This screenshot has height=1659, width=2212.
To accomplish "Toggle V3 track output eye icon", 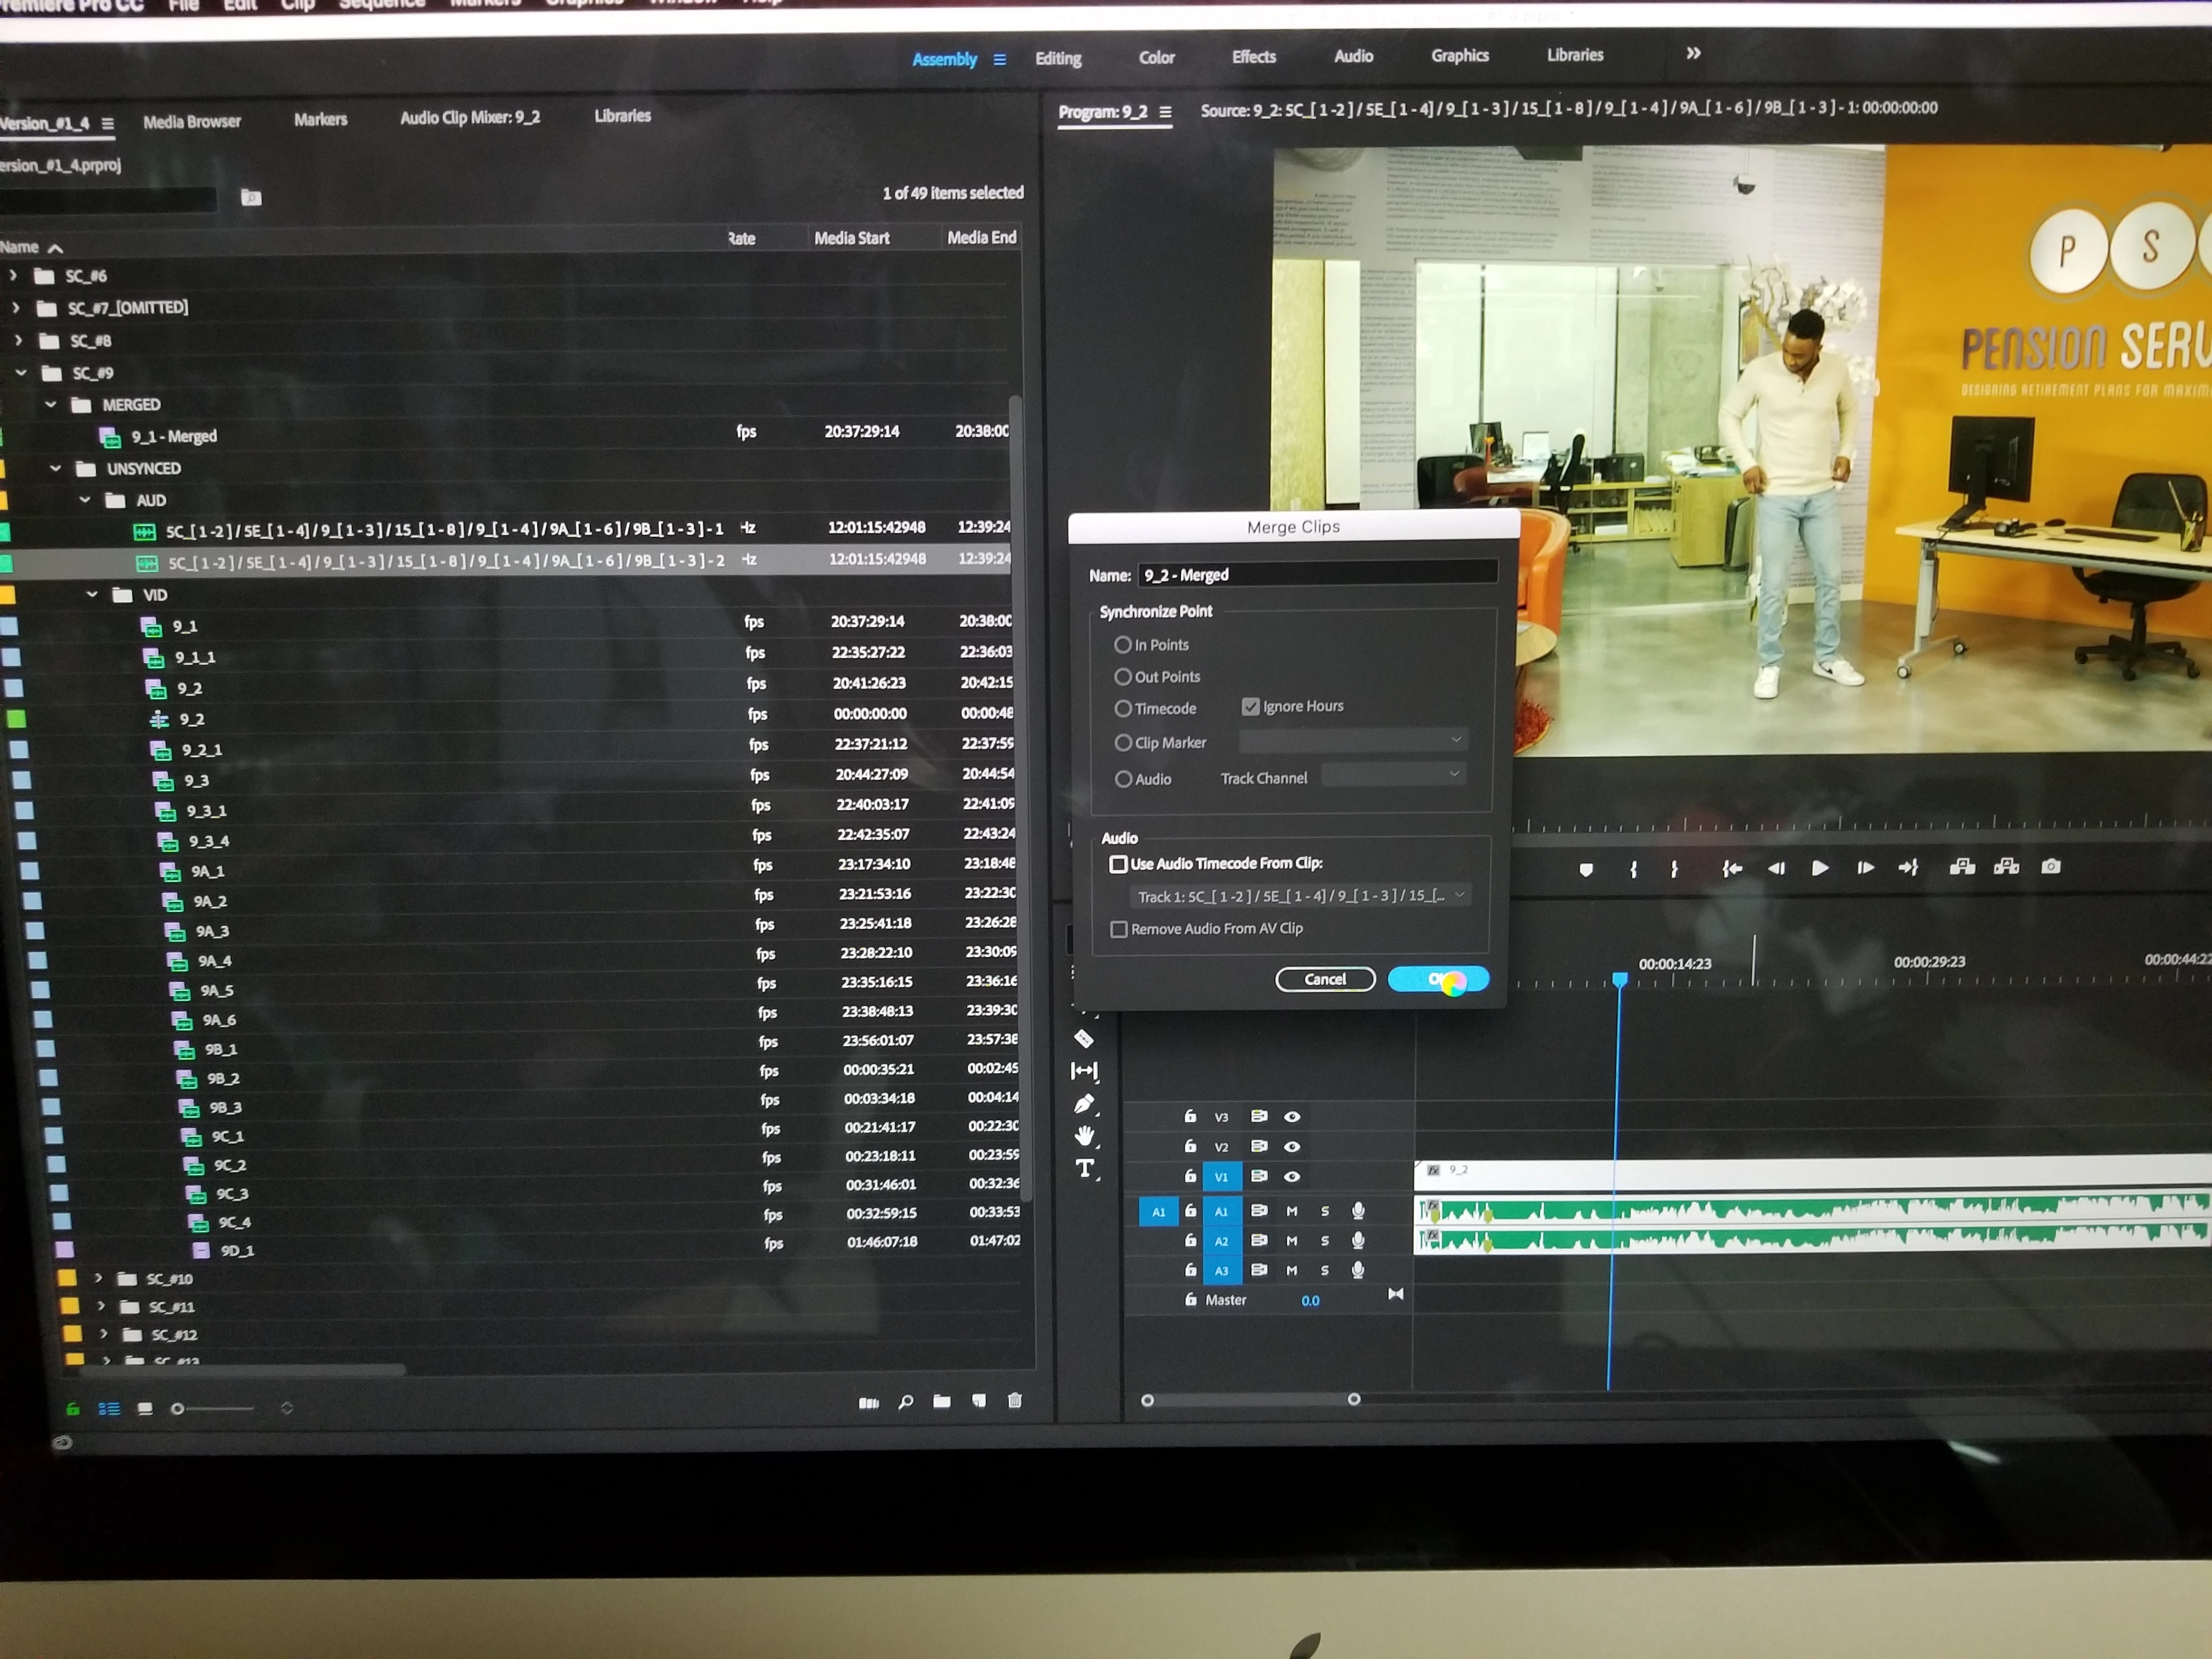I will (1292, 1117).
